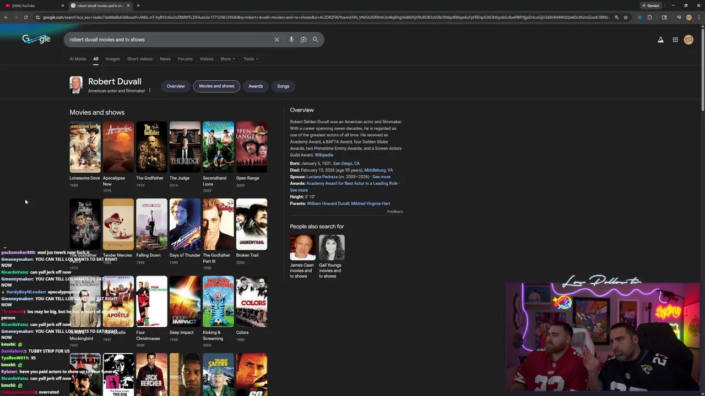Select the Images search tab
705x396 pixels.
(112, 59)
